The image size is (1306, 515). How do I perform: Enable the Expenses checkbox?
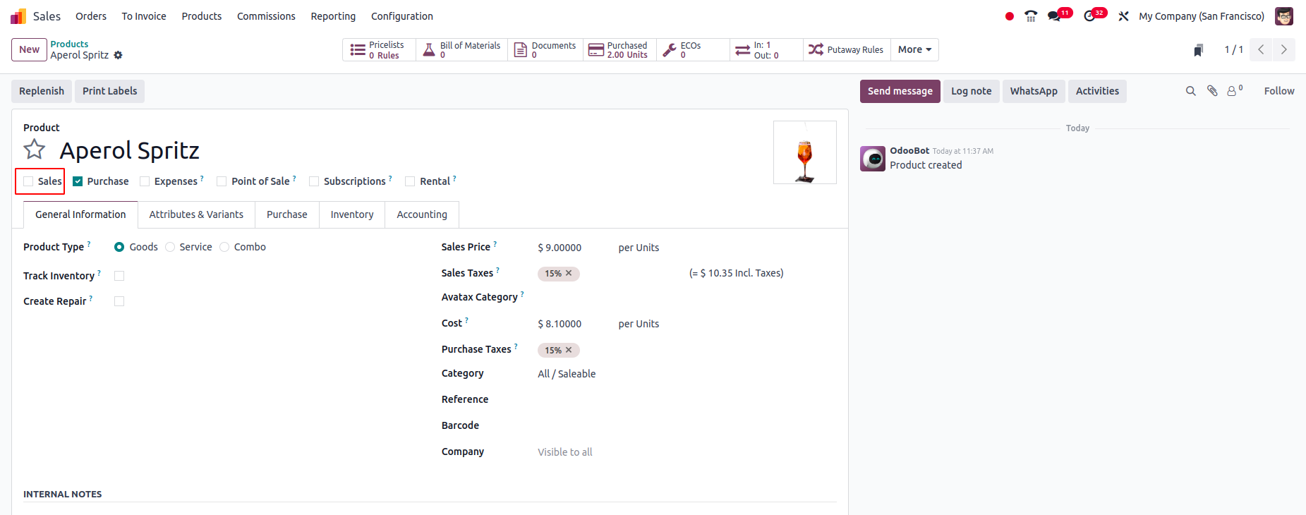(145, 181)
